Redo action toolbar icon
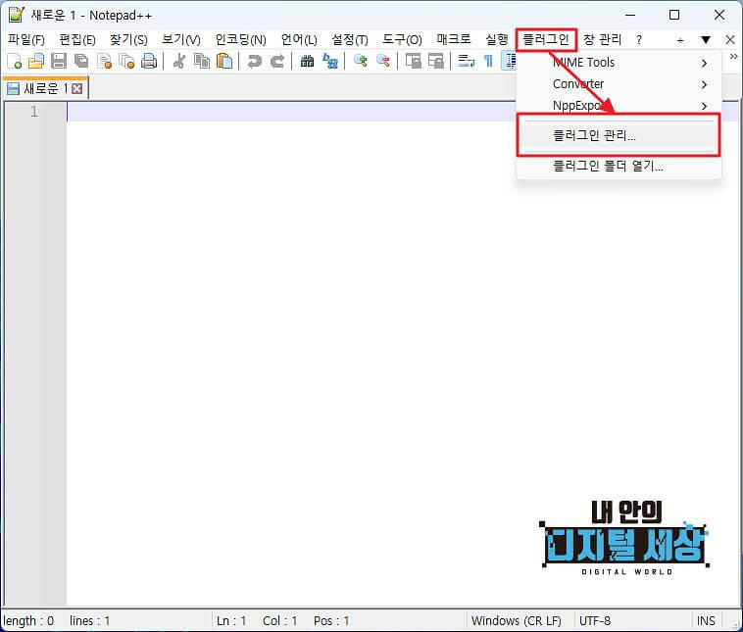The image size is (743, 632). click(277, 61)
